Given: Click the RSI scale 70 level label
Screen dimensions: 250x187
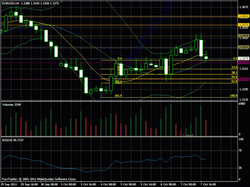Looking at the screenshot, I should [240, 150].
